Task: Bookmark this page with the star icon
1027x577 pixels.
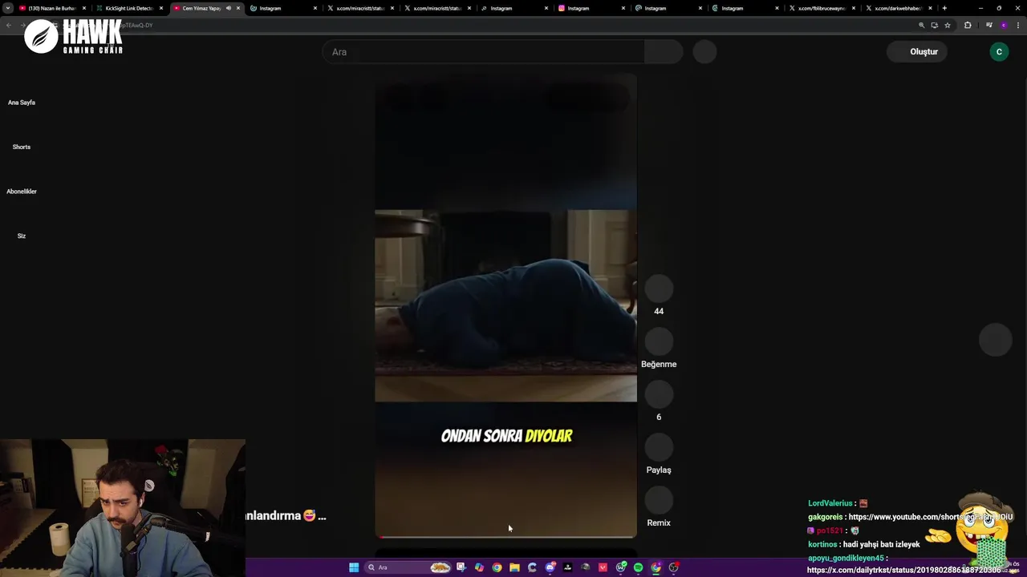Action: (948, 26)
